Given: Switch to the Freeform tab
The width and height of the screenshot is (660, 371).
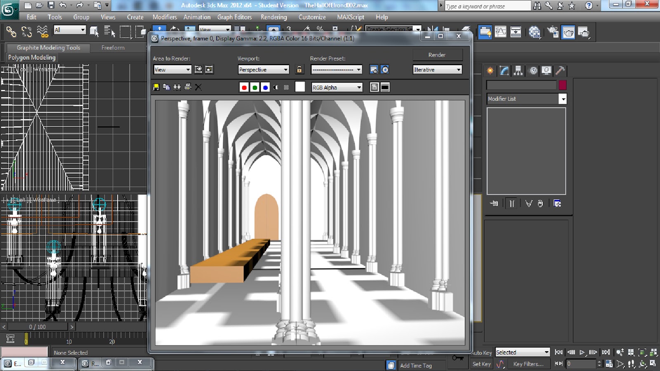Looking at the screenshot, I should tap(113, 48).
